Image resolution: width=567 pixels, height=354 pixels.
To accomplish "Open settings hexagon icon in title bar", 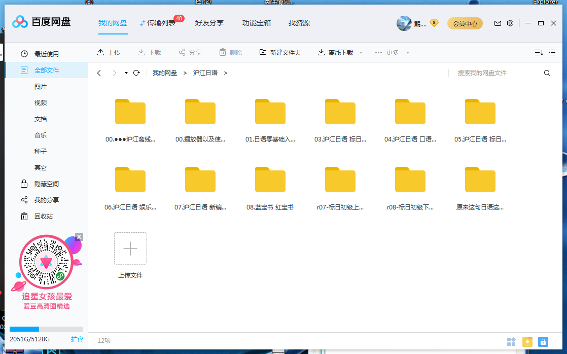I will [x=510, y=23].
